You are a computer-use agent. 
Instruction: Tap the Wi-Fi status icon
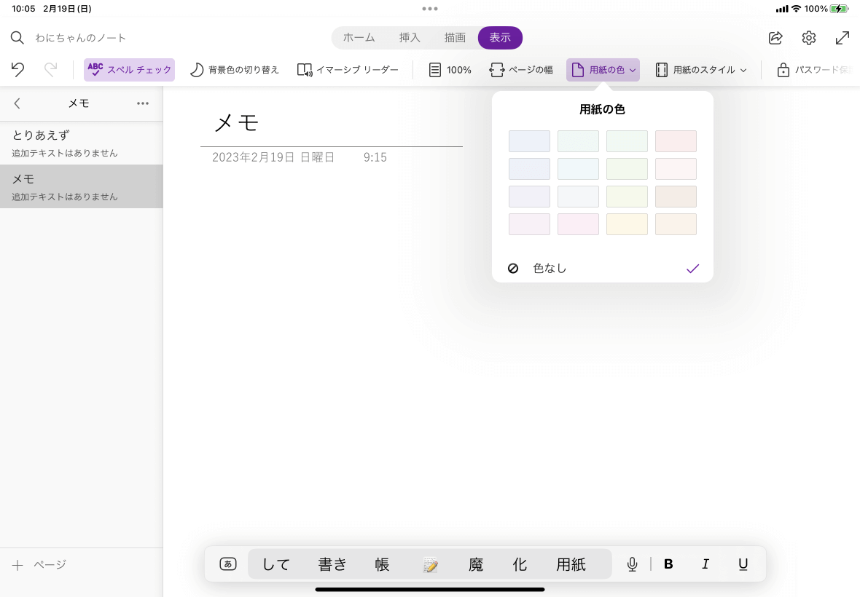pos(796,9)
